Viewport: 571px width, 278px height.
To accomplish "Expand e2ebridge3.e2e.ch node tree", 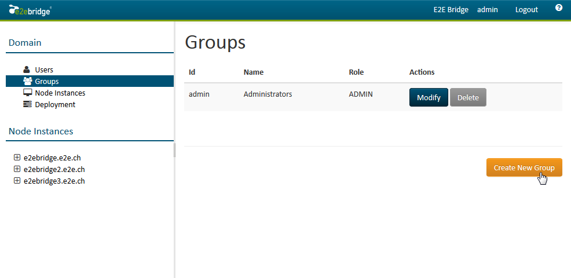I will [17, 181].
